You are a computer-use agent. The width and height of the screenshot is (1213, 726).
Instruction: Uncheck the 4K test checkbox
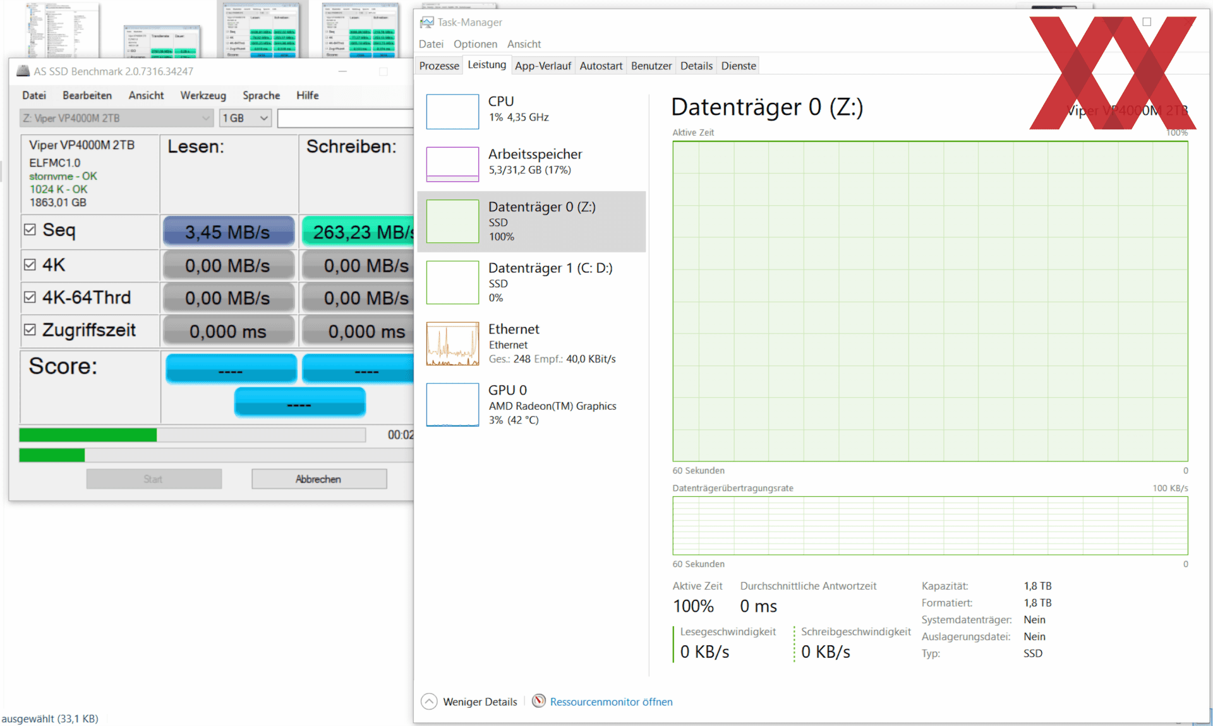(30, 265)
